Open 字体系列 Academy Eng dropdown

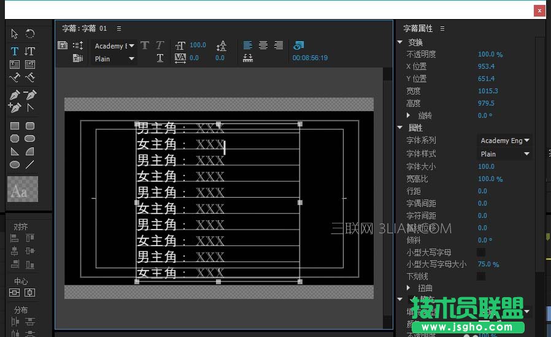tap(504, 141)
